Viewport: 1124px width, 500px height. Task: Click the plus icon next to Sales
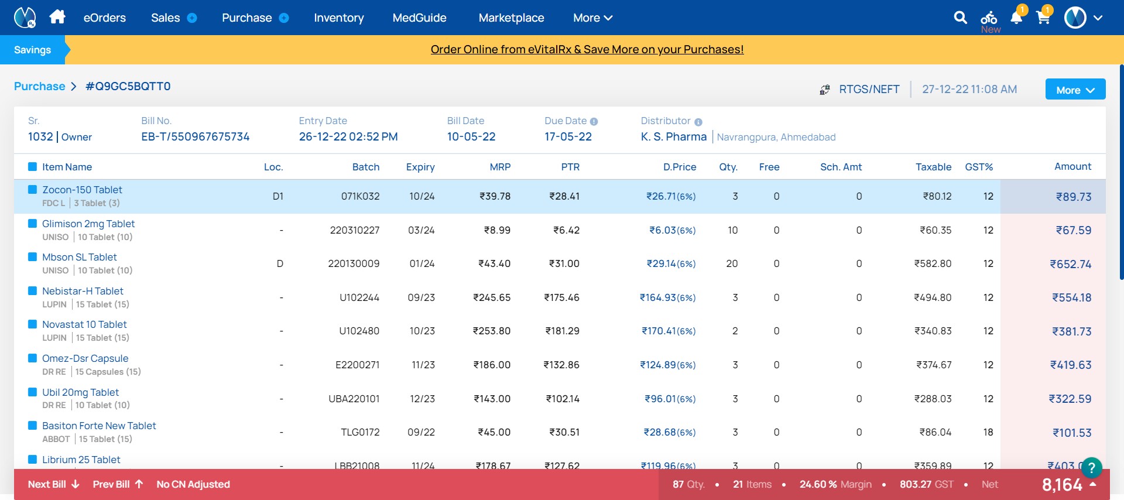pos(192,18)
